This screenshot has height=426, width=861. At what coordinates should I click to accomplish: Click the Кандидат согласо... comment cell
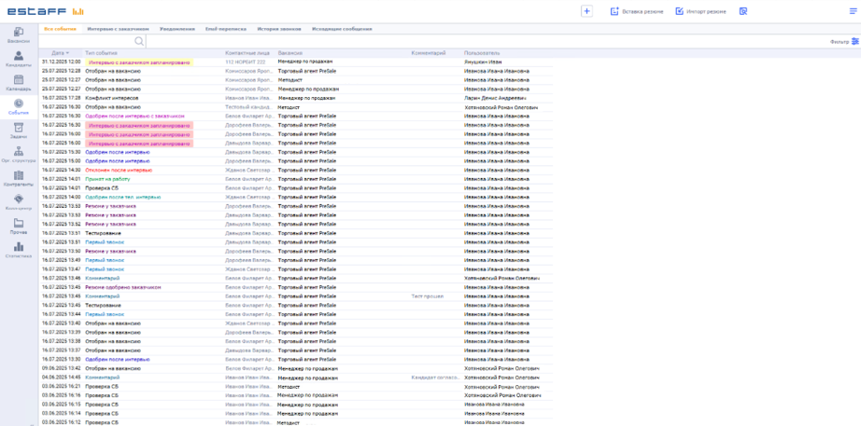point(436,378)
